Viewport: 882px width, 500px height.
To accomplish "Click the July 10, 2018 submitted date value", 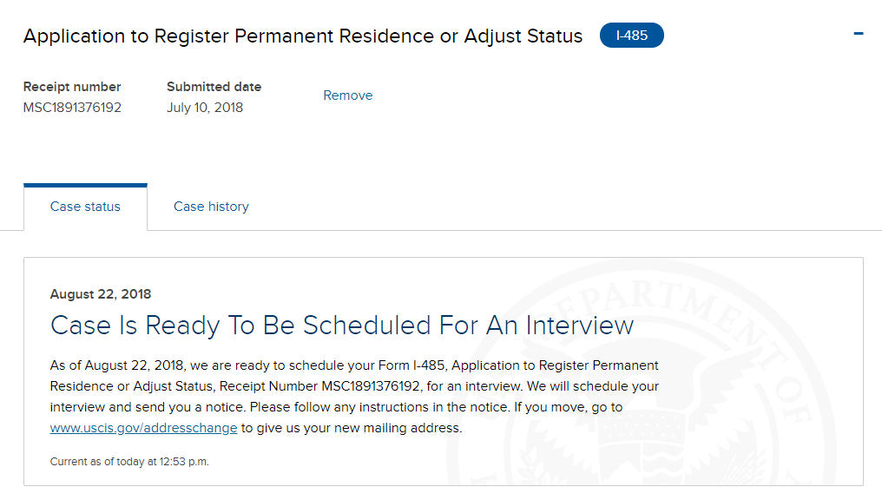I will coord(205,108).
